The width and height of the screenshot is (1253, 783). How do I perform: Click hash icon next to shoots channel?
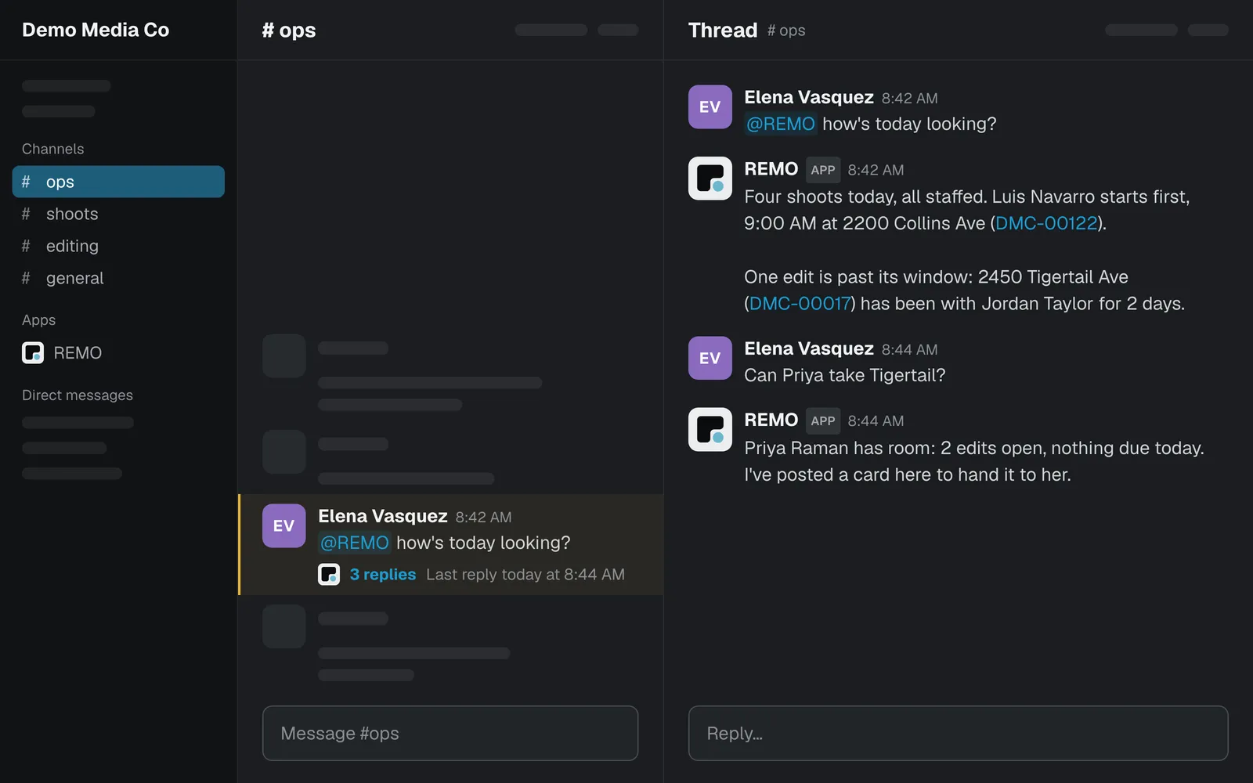[26, 214]
